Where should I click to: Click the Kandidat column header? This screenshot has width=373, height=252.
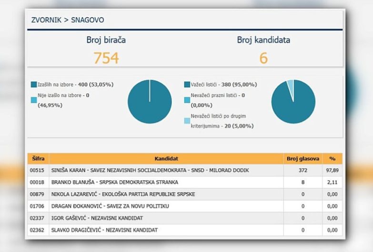click(x=166, y=159)
